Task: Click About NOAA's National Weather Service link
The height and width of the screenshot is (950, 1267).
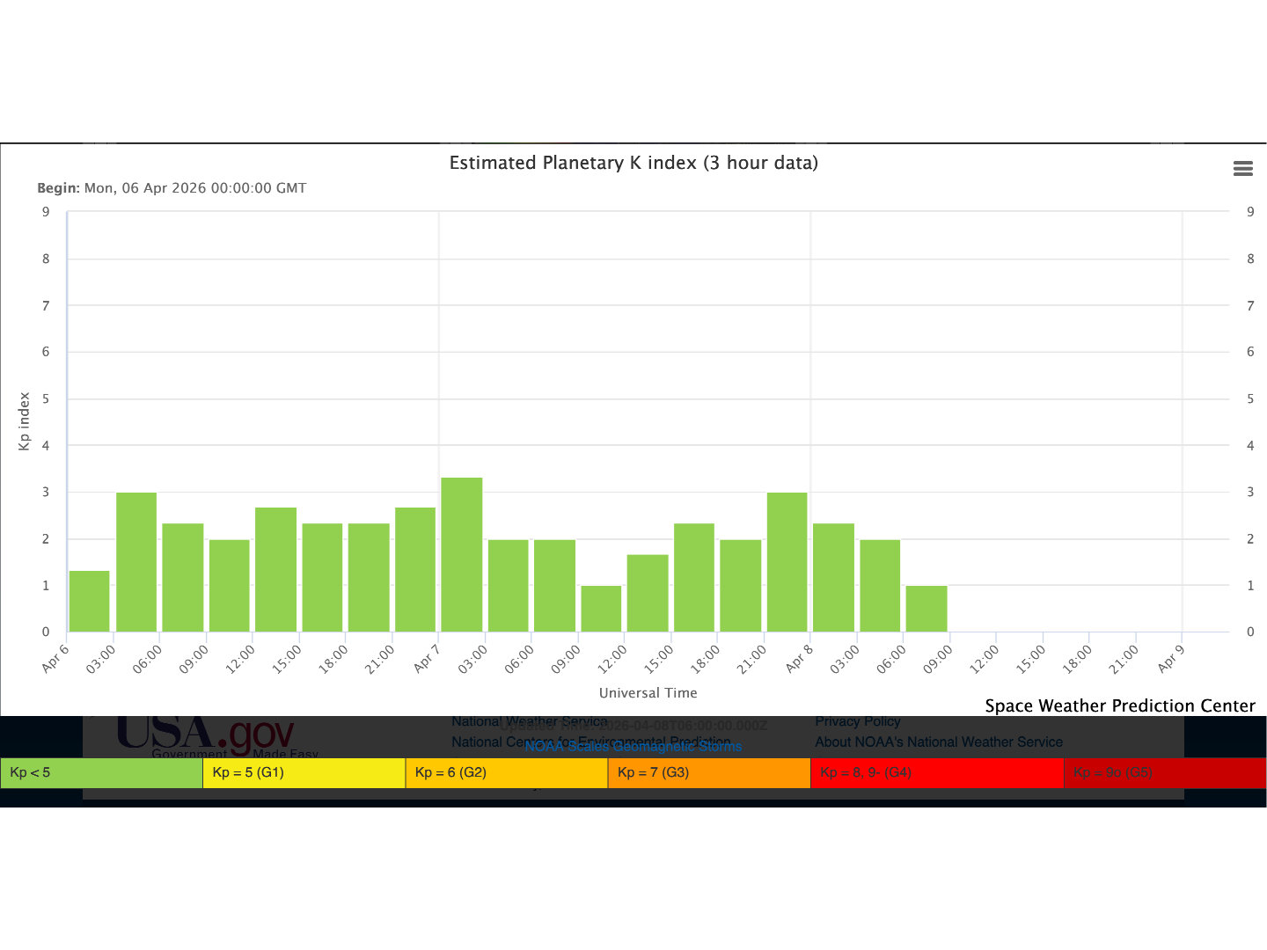Action: pyautogui.click(x=938, y=742)
